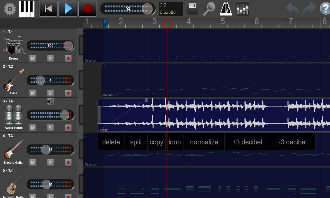This screenshot has width=330, height=198.
Task: Apply +3 decibel to the clip
Action: point(247,142)
